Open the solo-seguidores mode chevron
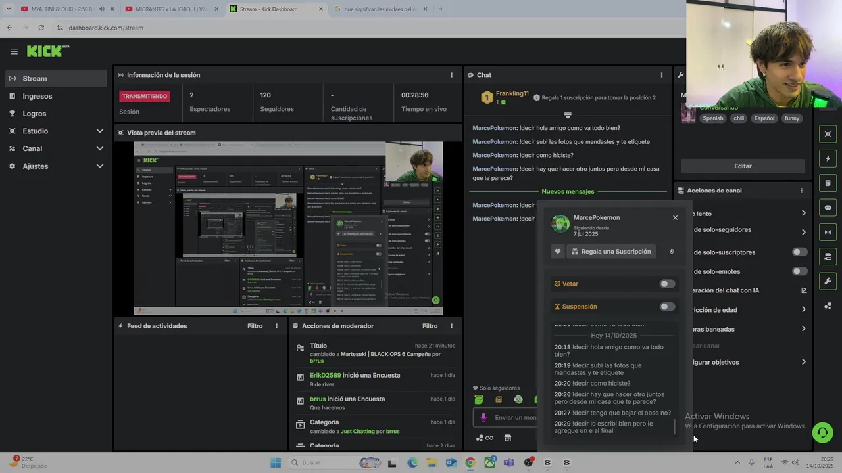The width and height of the screenshot is (842, 473). 804,232
